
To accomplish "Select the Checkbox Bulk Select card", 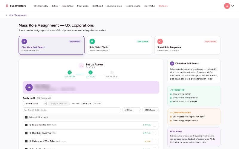I will (51, 45).
